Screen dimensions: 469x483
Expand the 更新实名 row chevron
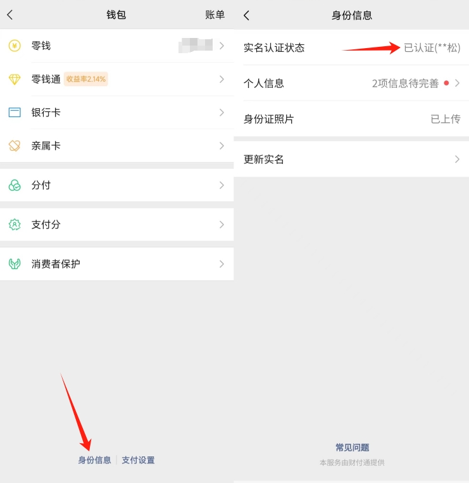457,159
